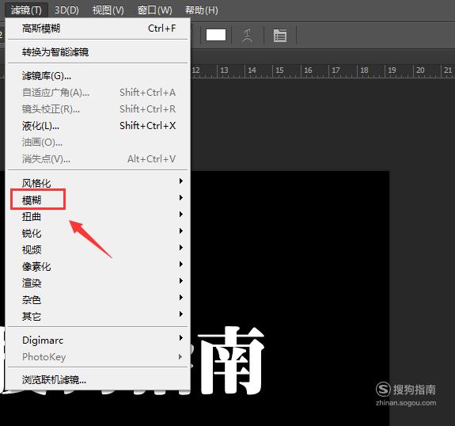
Task: Open 滤镜库(G)... dialog
Action: click(x=98, y=76)
